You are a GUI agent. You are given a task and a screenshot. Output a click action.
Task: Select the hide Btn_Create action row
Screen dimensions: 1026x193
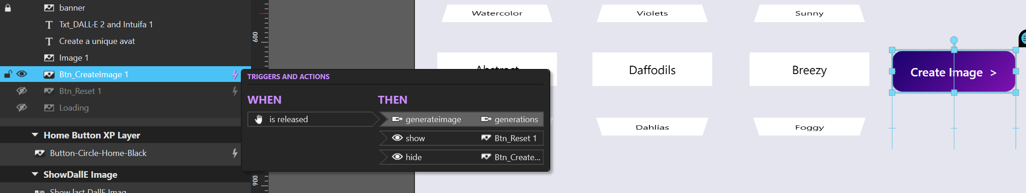click(x=461, y=157)
